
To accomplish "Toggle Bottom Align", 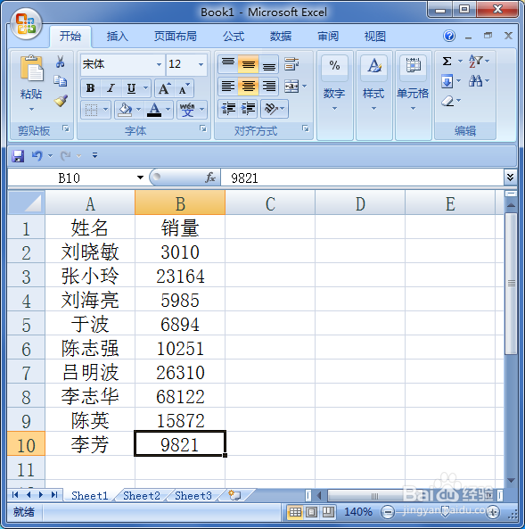I will tap(268, 64).
